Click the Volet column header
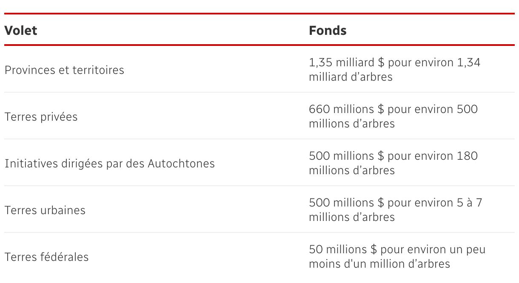 click(21, 31)
